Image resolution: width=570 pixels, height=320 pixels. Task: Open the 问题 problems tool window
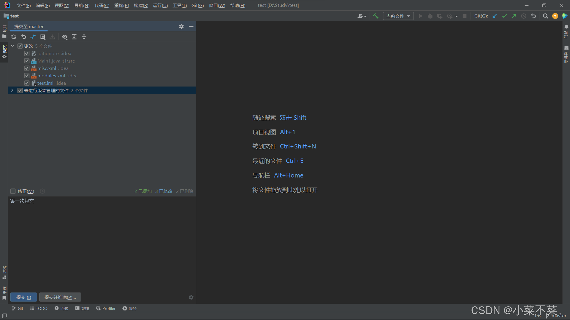click(x=61, y=308)
